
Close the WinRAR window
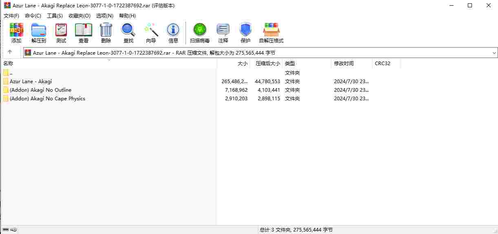[489, 6]
